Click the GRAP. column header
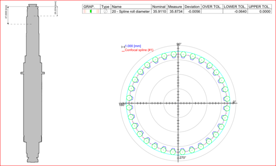The image size is (276, 166). point(91,7)
